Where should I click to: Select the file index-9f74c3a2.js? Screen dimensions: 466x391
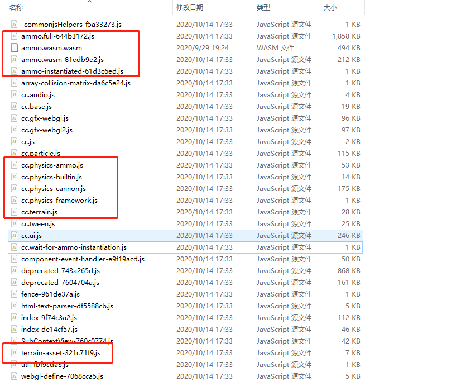coord(49,318)
